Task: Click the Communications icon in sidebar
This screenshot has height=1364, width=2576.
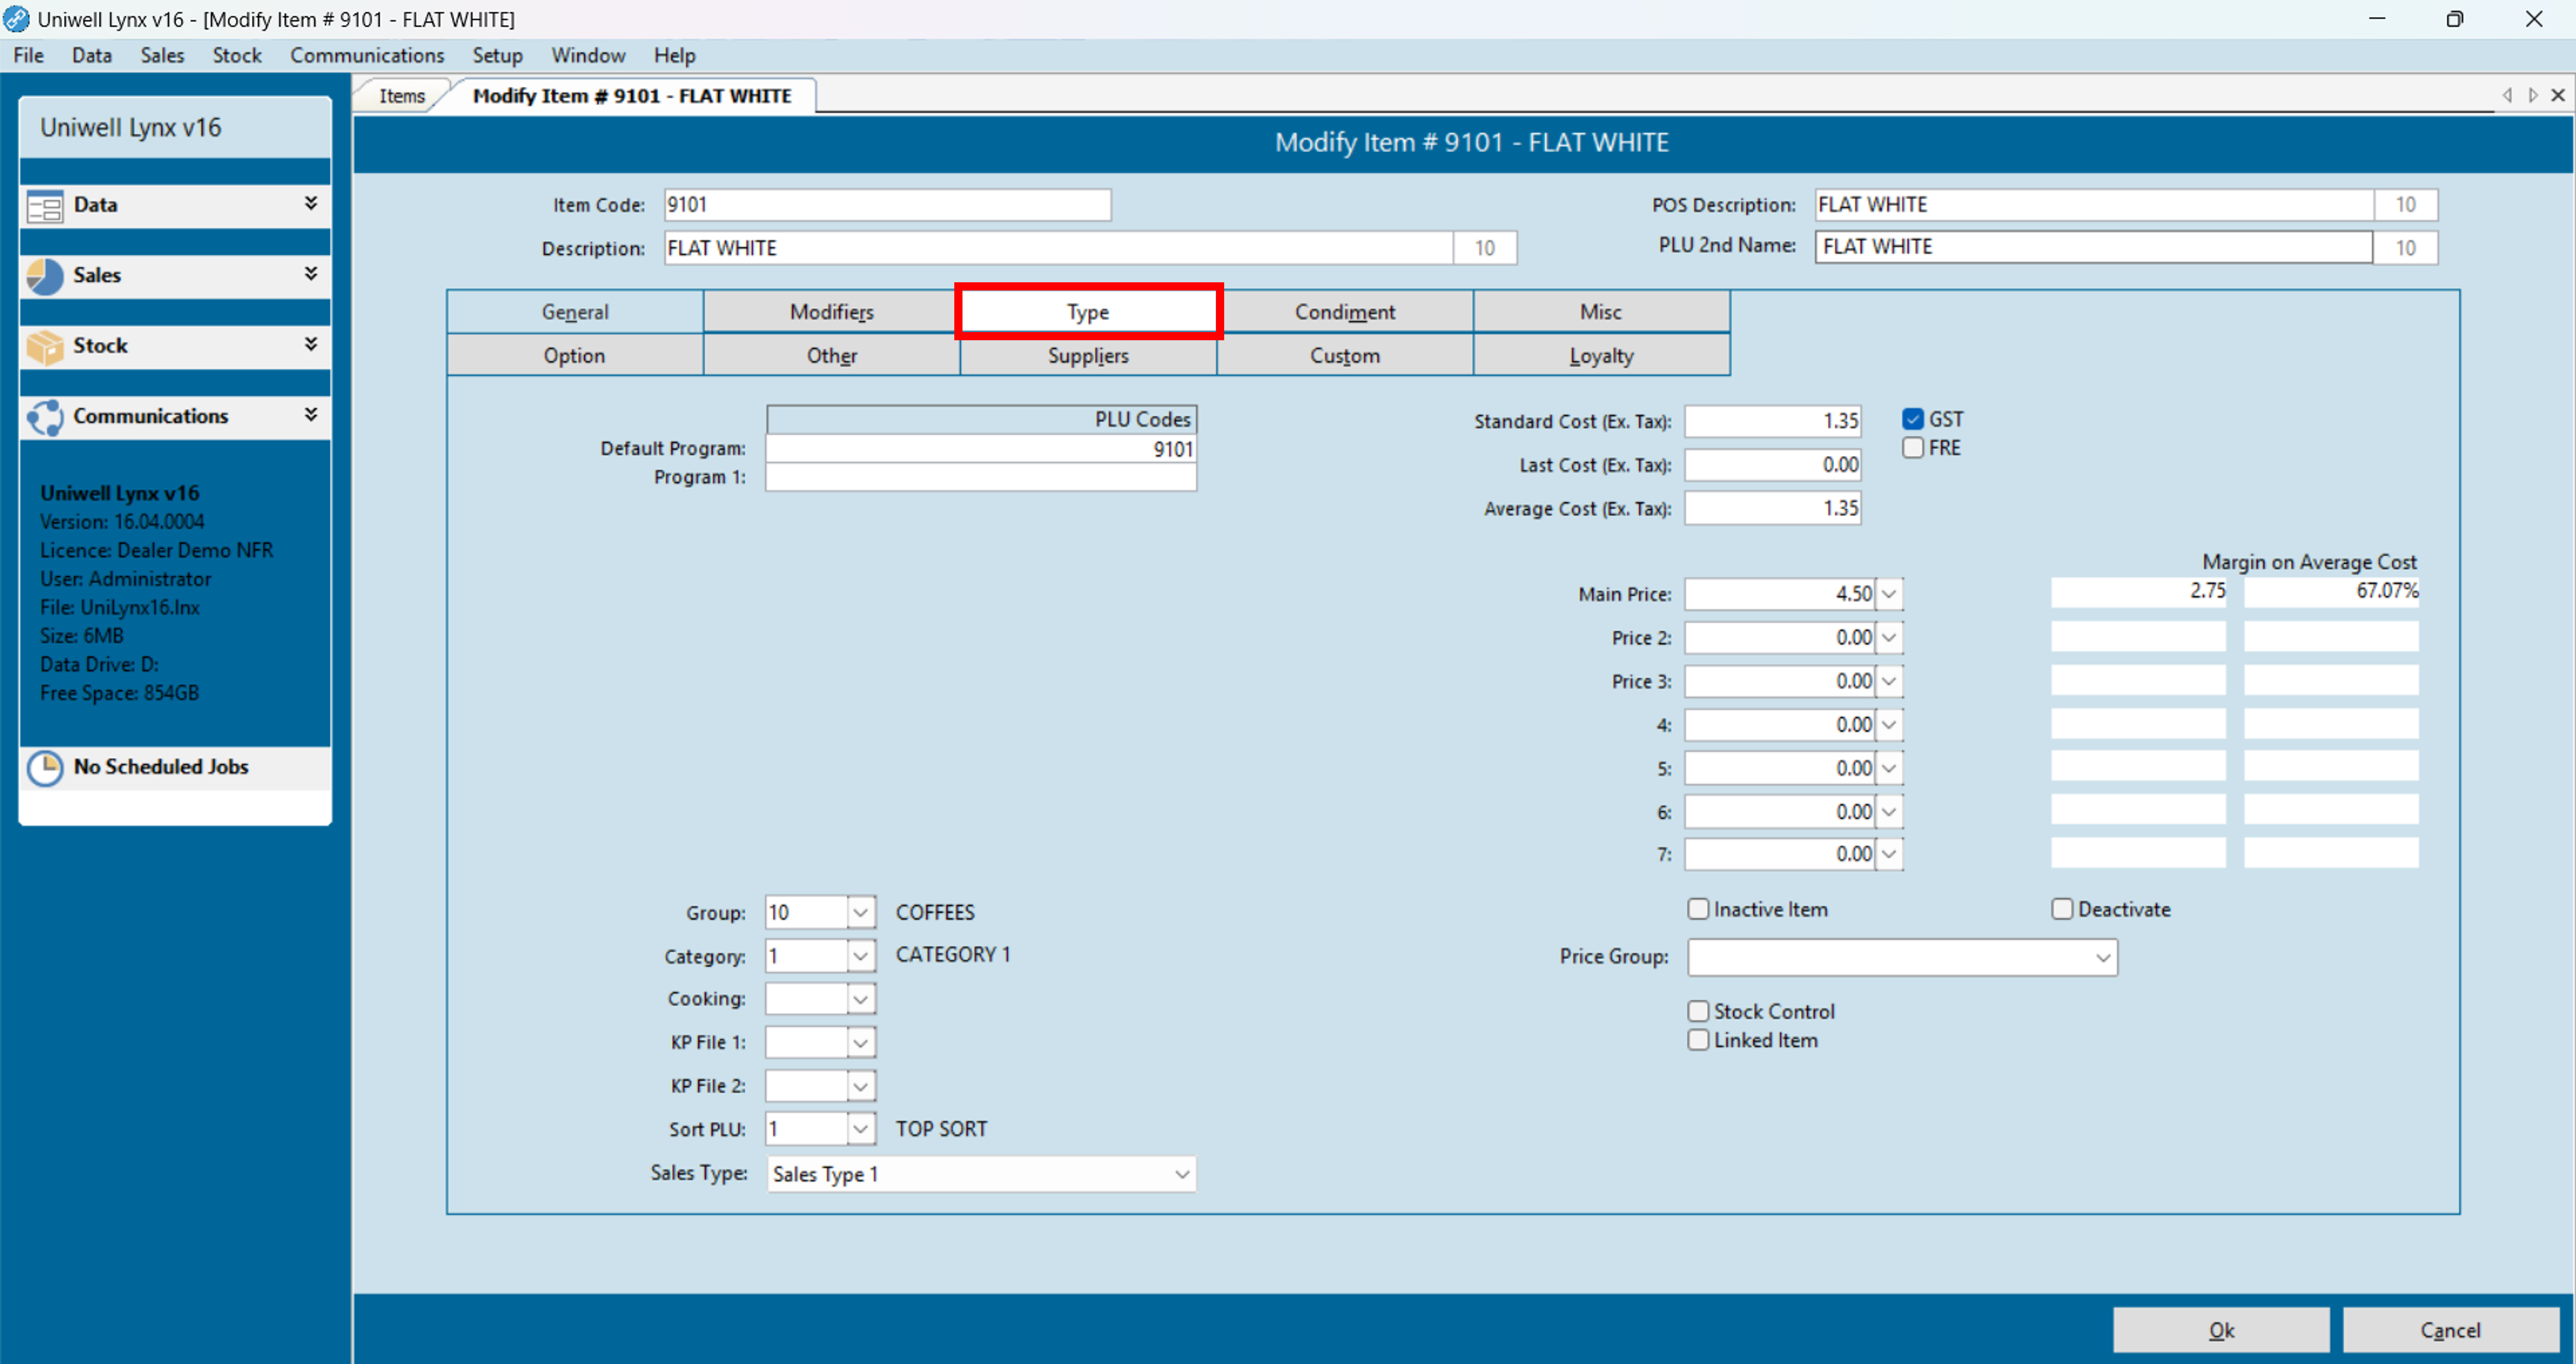Action: tap(45, 417)
